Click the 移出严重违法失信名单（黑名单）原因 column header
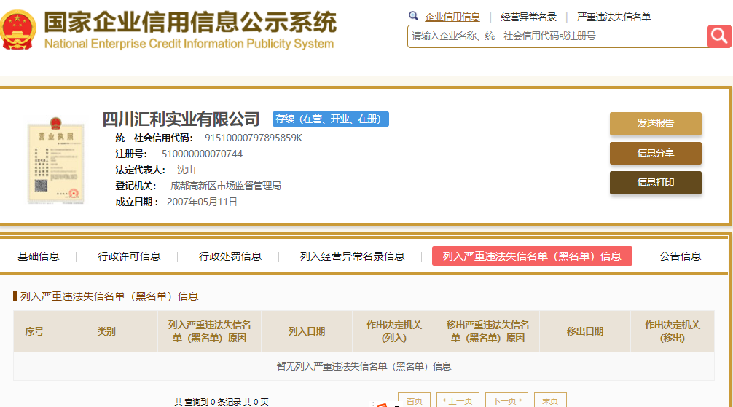The height and width of the screenshot is (407, 733). 487,331
